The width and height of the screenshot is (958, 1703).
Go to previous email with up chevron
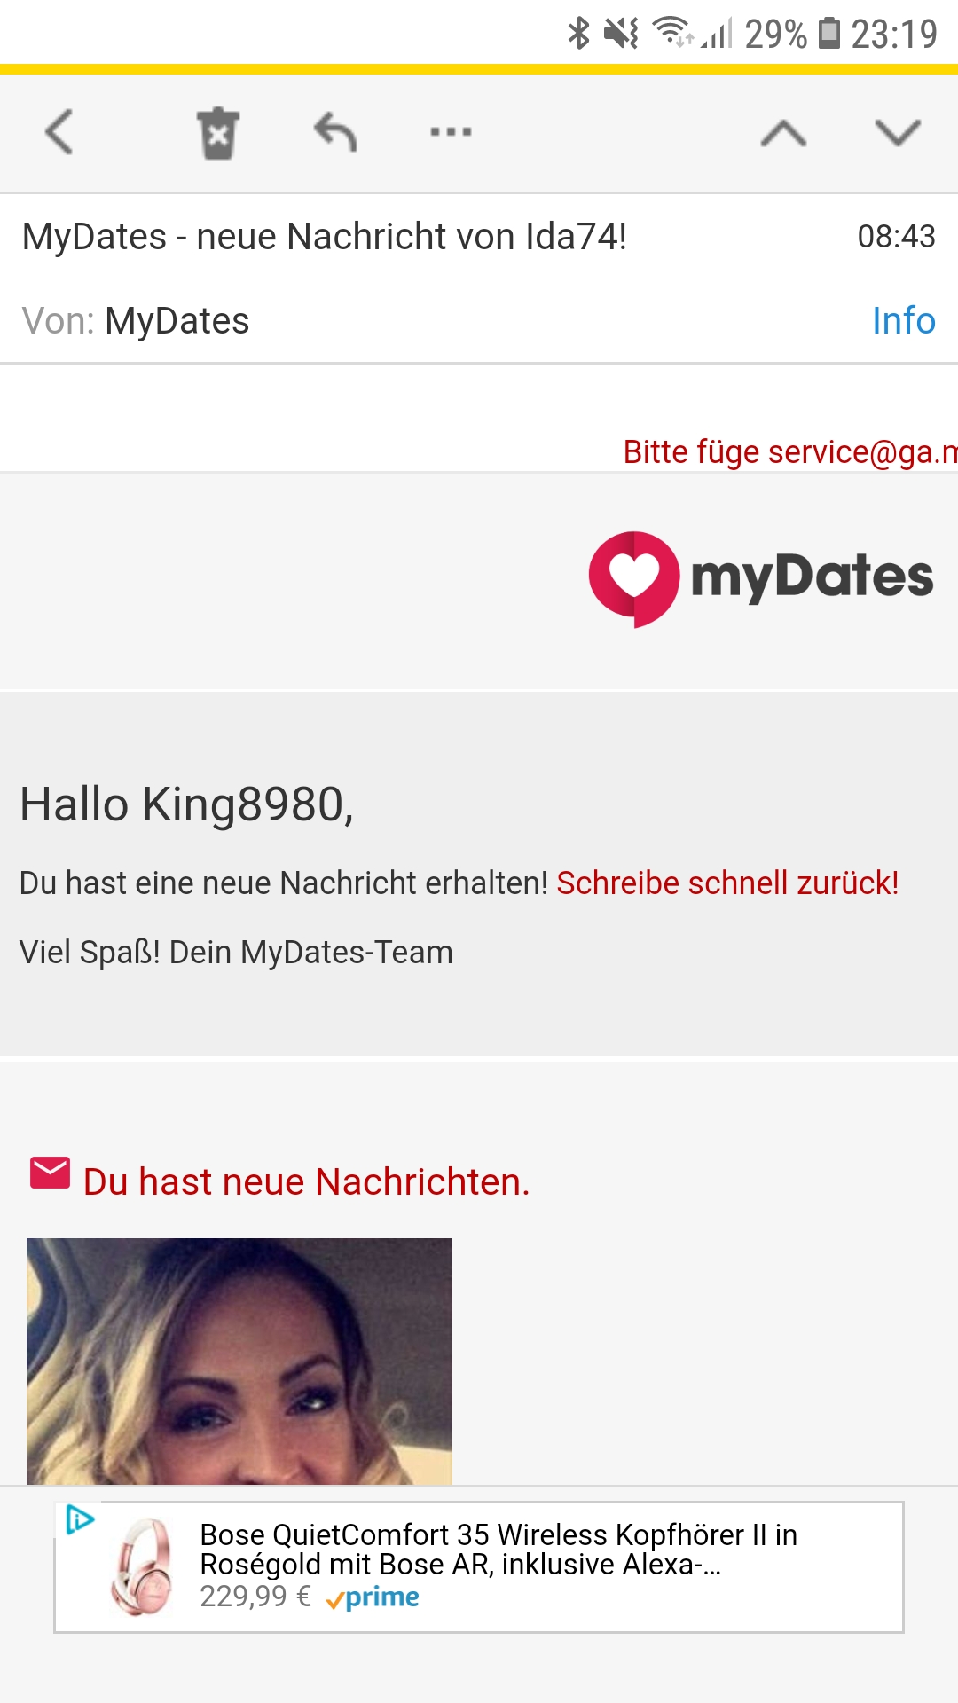tap(783, 133)
